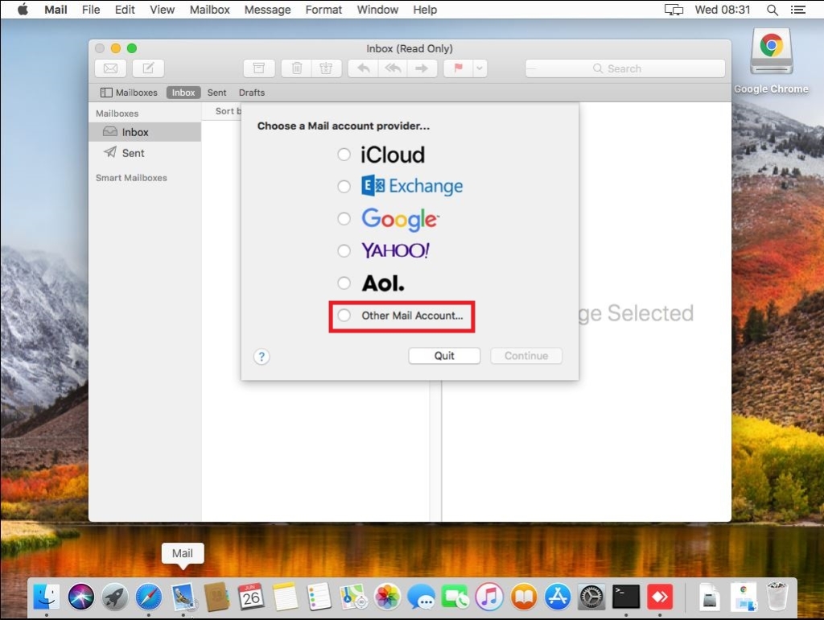This screenshot has width=824, height=620.
Task: Click the Compose new message icon
Action: pos(148,68)
